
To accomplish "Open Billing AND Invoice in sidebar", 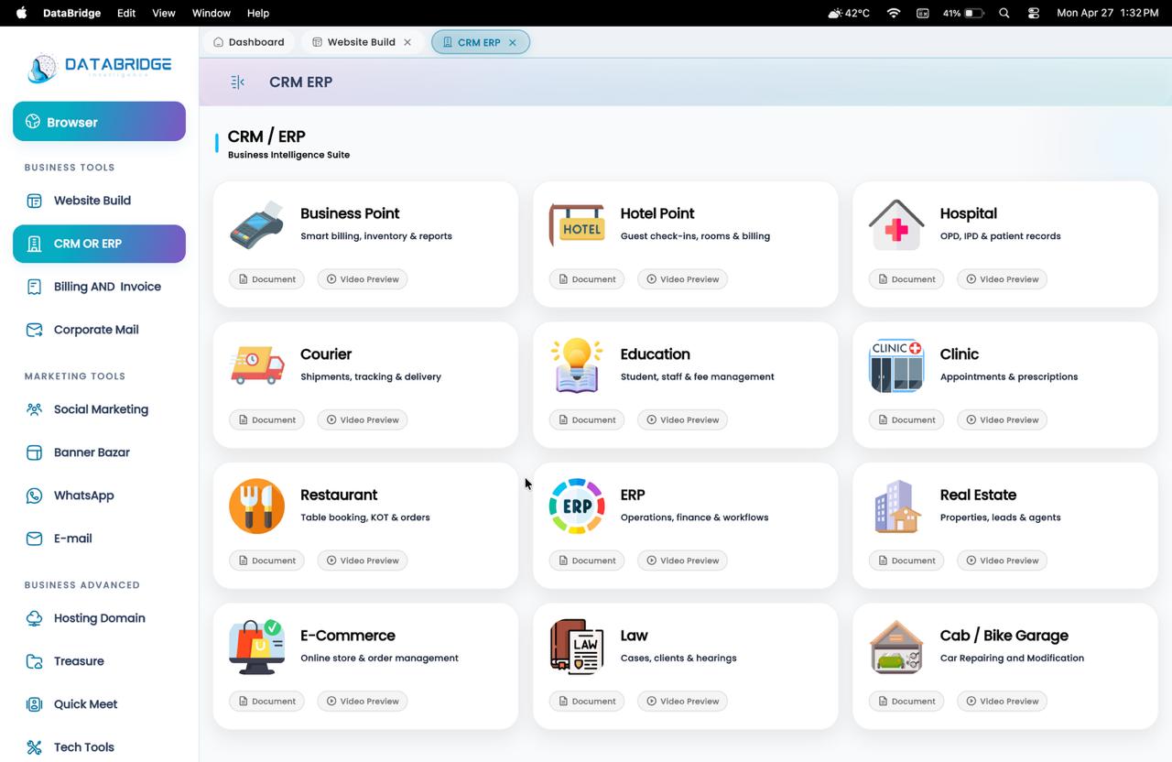I will click(x=99, y=287).
